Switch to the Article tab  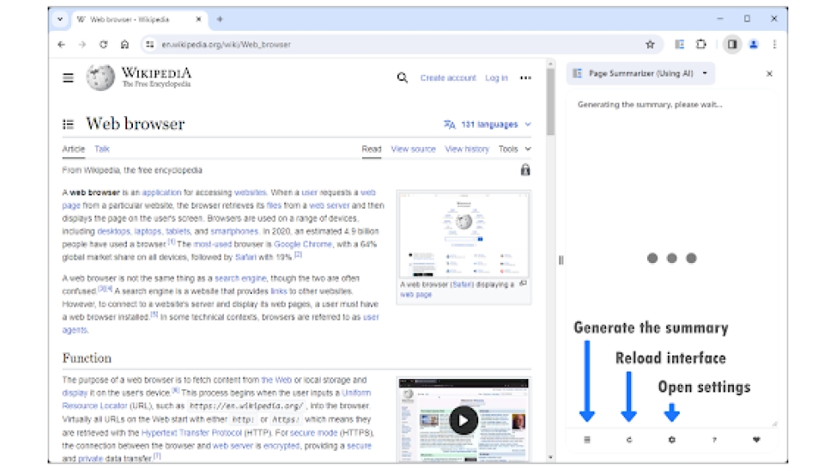[74, 149]
